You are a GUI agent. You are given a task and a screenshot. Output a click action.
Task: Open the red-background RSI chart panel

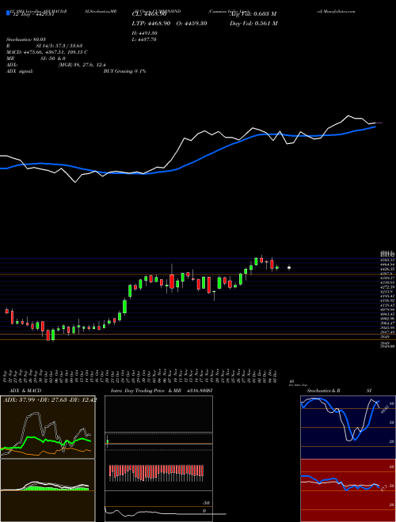pos(348,490)
